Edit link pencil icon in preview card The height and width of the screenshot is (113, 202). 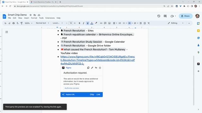(92, 68)
